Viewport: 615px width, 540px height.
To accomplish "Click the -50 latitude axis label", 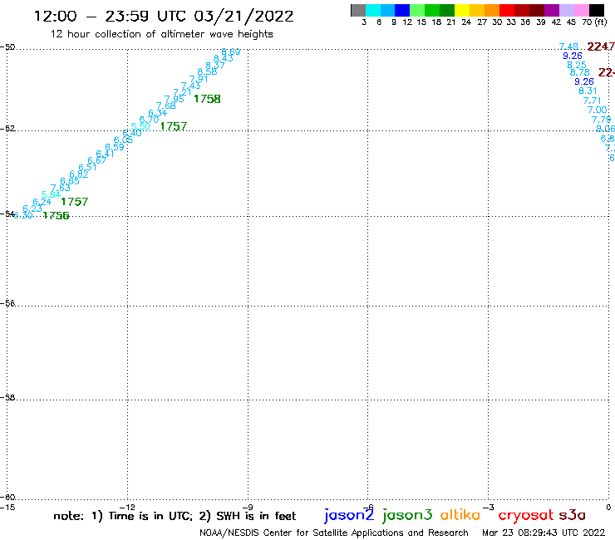I will pyautogui.click(x=7, y=47).
